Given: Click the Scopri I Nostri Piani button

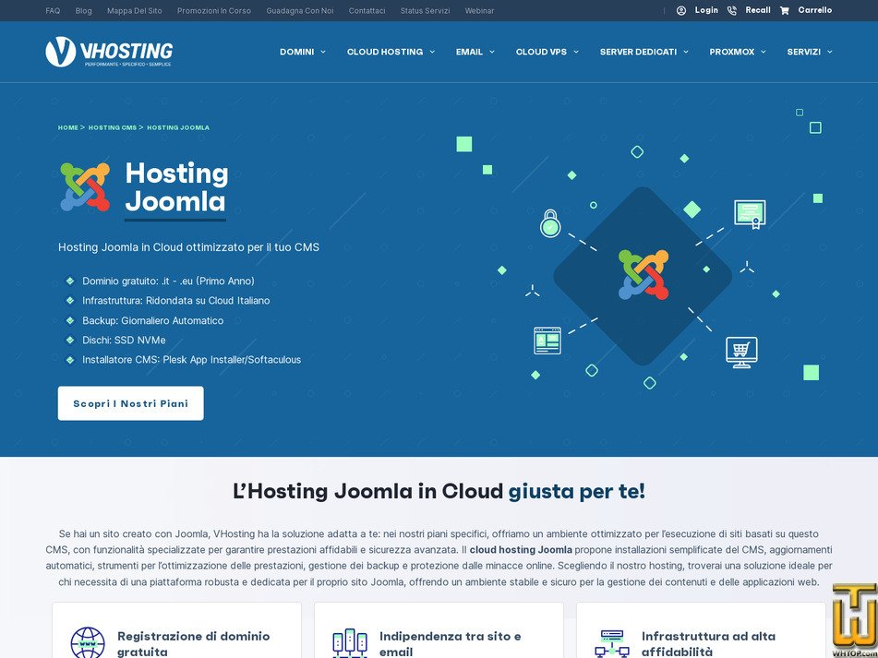Looking at the screenshot, I should pyautogui.click(x=130, y=403).
